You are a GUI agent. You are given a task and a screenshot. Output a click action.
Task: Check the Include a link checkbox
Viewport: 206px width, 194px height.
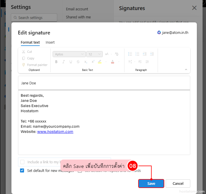pos(22,162)
